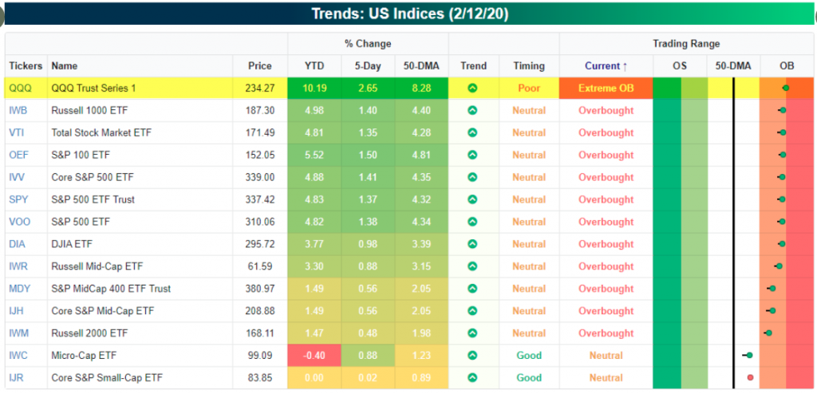817x394 pixels.
Task: Click the trend arrow icon for SPY
Action: coord(472,199)
